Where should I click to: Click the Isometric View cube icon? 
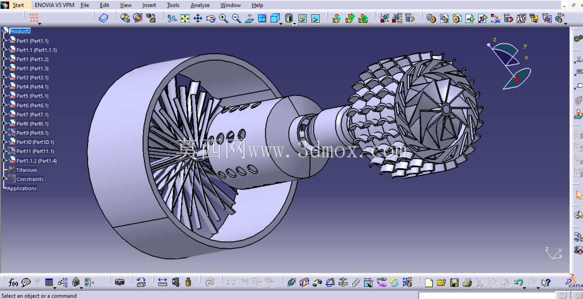click(275, 18)
